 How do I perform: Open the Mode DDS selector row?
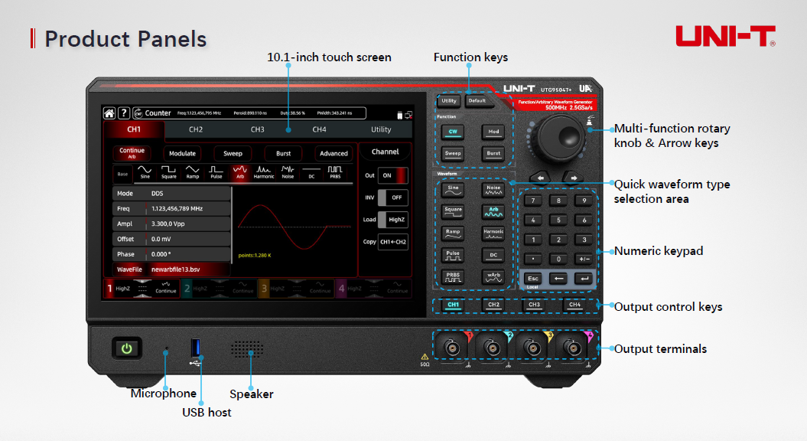171,194
